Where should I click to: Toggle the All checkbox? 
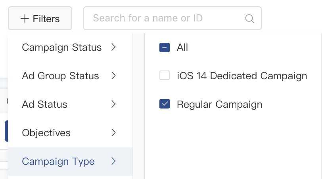pos(165,48)
